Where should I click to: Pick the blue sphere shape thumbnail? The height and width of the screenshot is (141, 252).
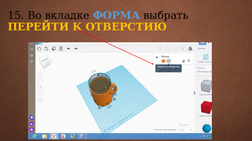(x=207, y=128)
